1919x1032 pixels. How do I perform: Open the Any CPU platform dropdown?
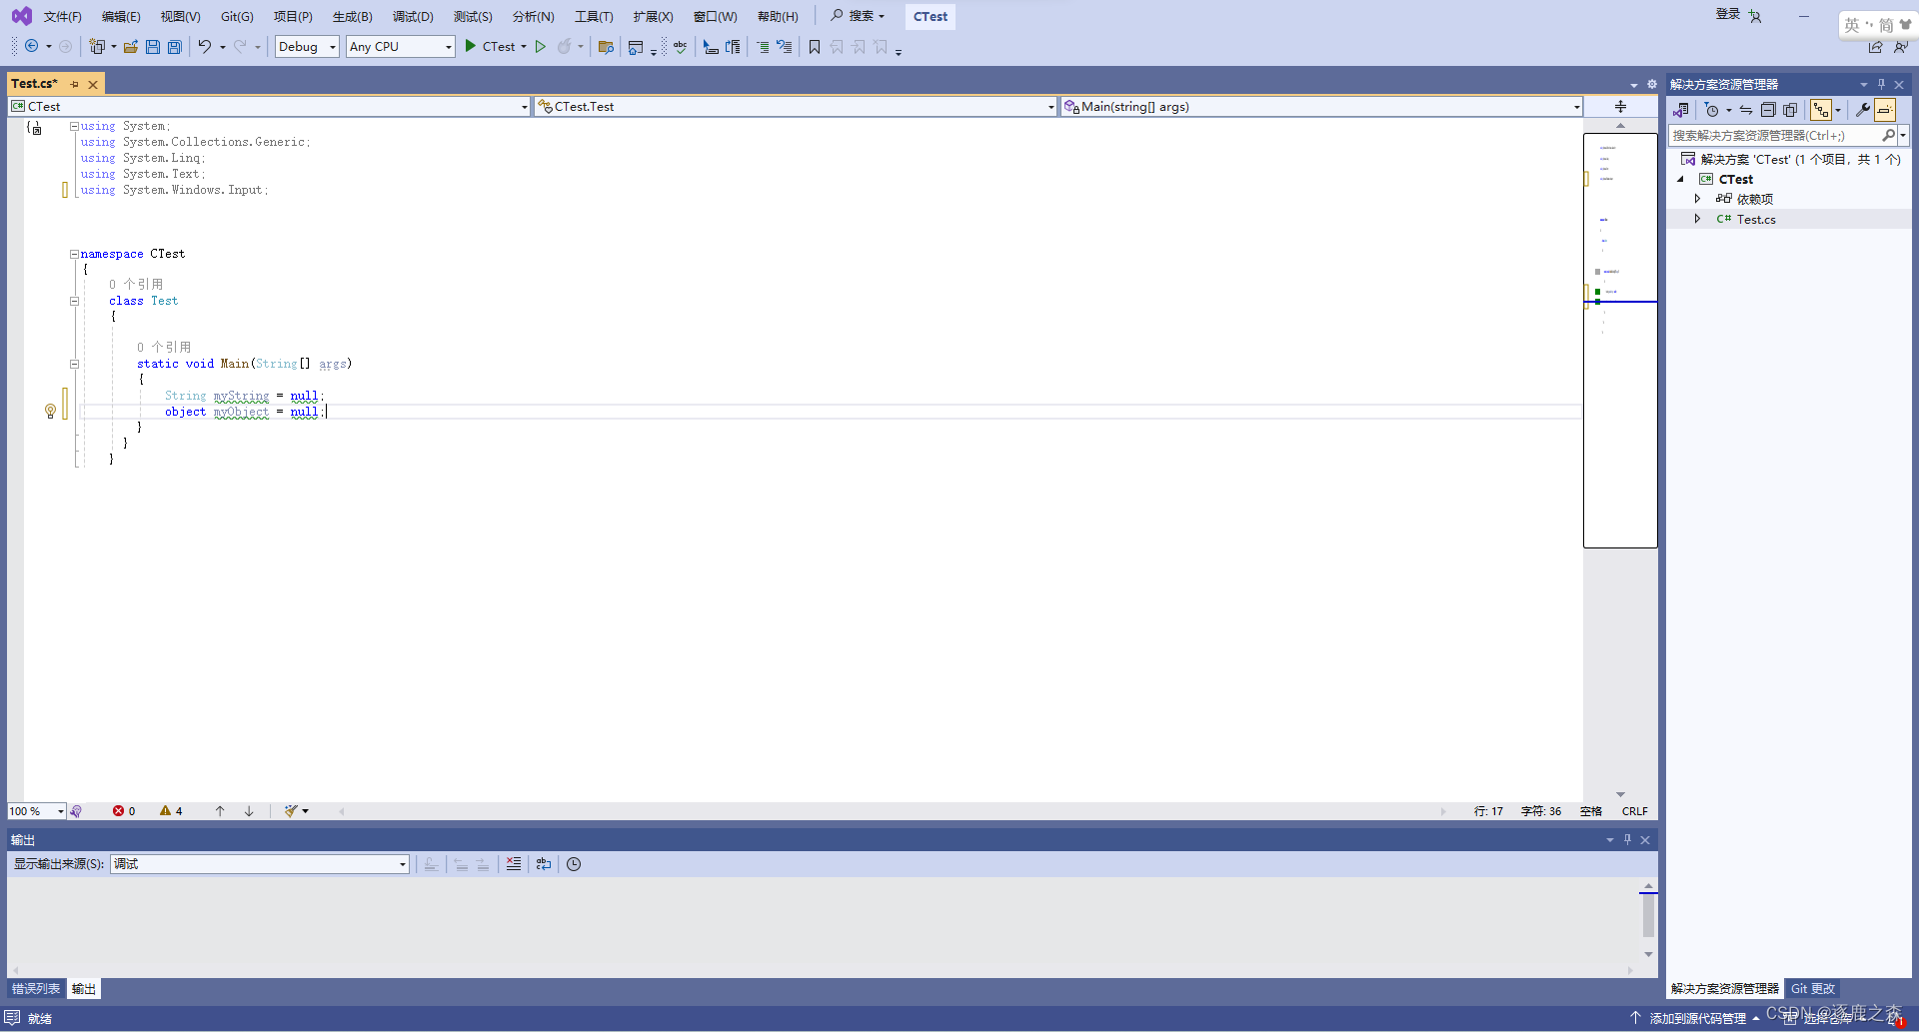[400, 47]
